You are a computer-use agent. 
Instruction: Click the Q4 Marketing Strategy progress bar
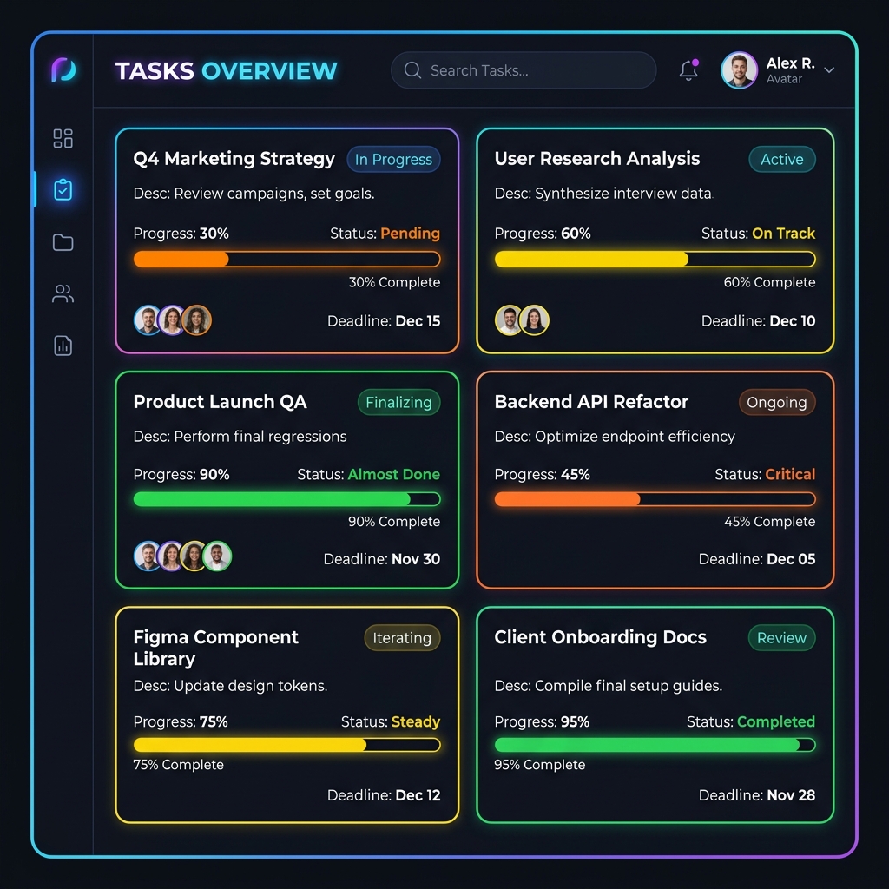click(x=286, y=259)
